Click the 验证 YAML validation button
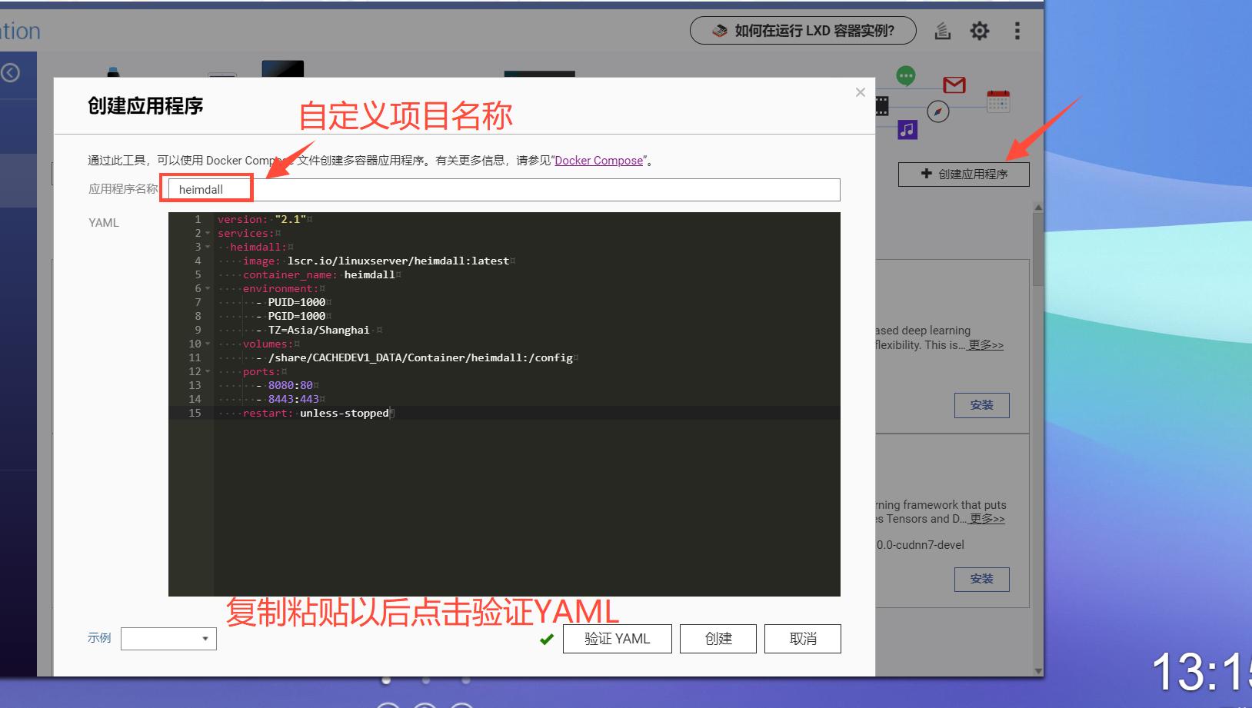This screenshot has width=1252, height=708. (617, 638)
